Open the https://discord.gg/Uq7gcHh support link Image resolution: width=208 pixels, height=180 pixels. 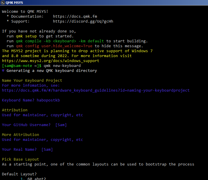tap(83, 21)
